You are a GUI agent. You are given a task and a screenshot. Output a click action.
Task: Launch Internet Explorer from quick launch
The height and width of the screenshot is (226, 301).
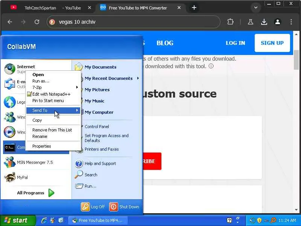point(44,220)
